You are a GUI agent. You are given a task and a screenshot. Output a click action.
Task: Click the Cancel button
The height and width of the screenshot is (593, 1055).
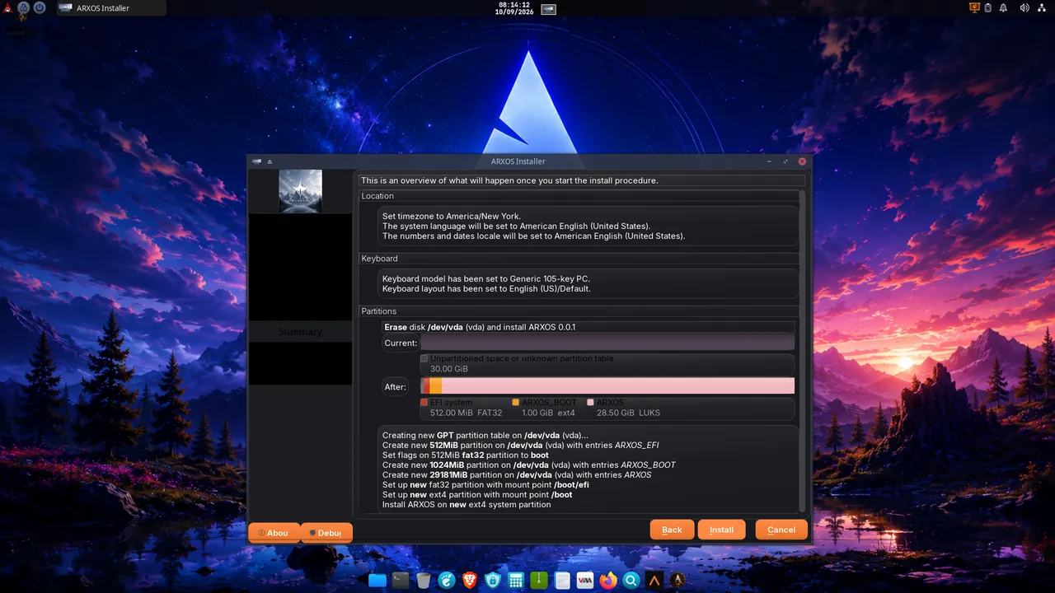(x=781, y=530)
